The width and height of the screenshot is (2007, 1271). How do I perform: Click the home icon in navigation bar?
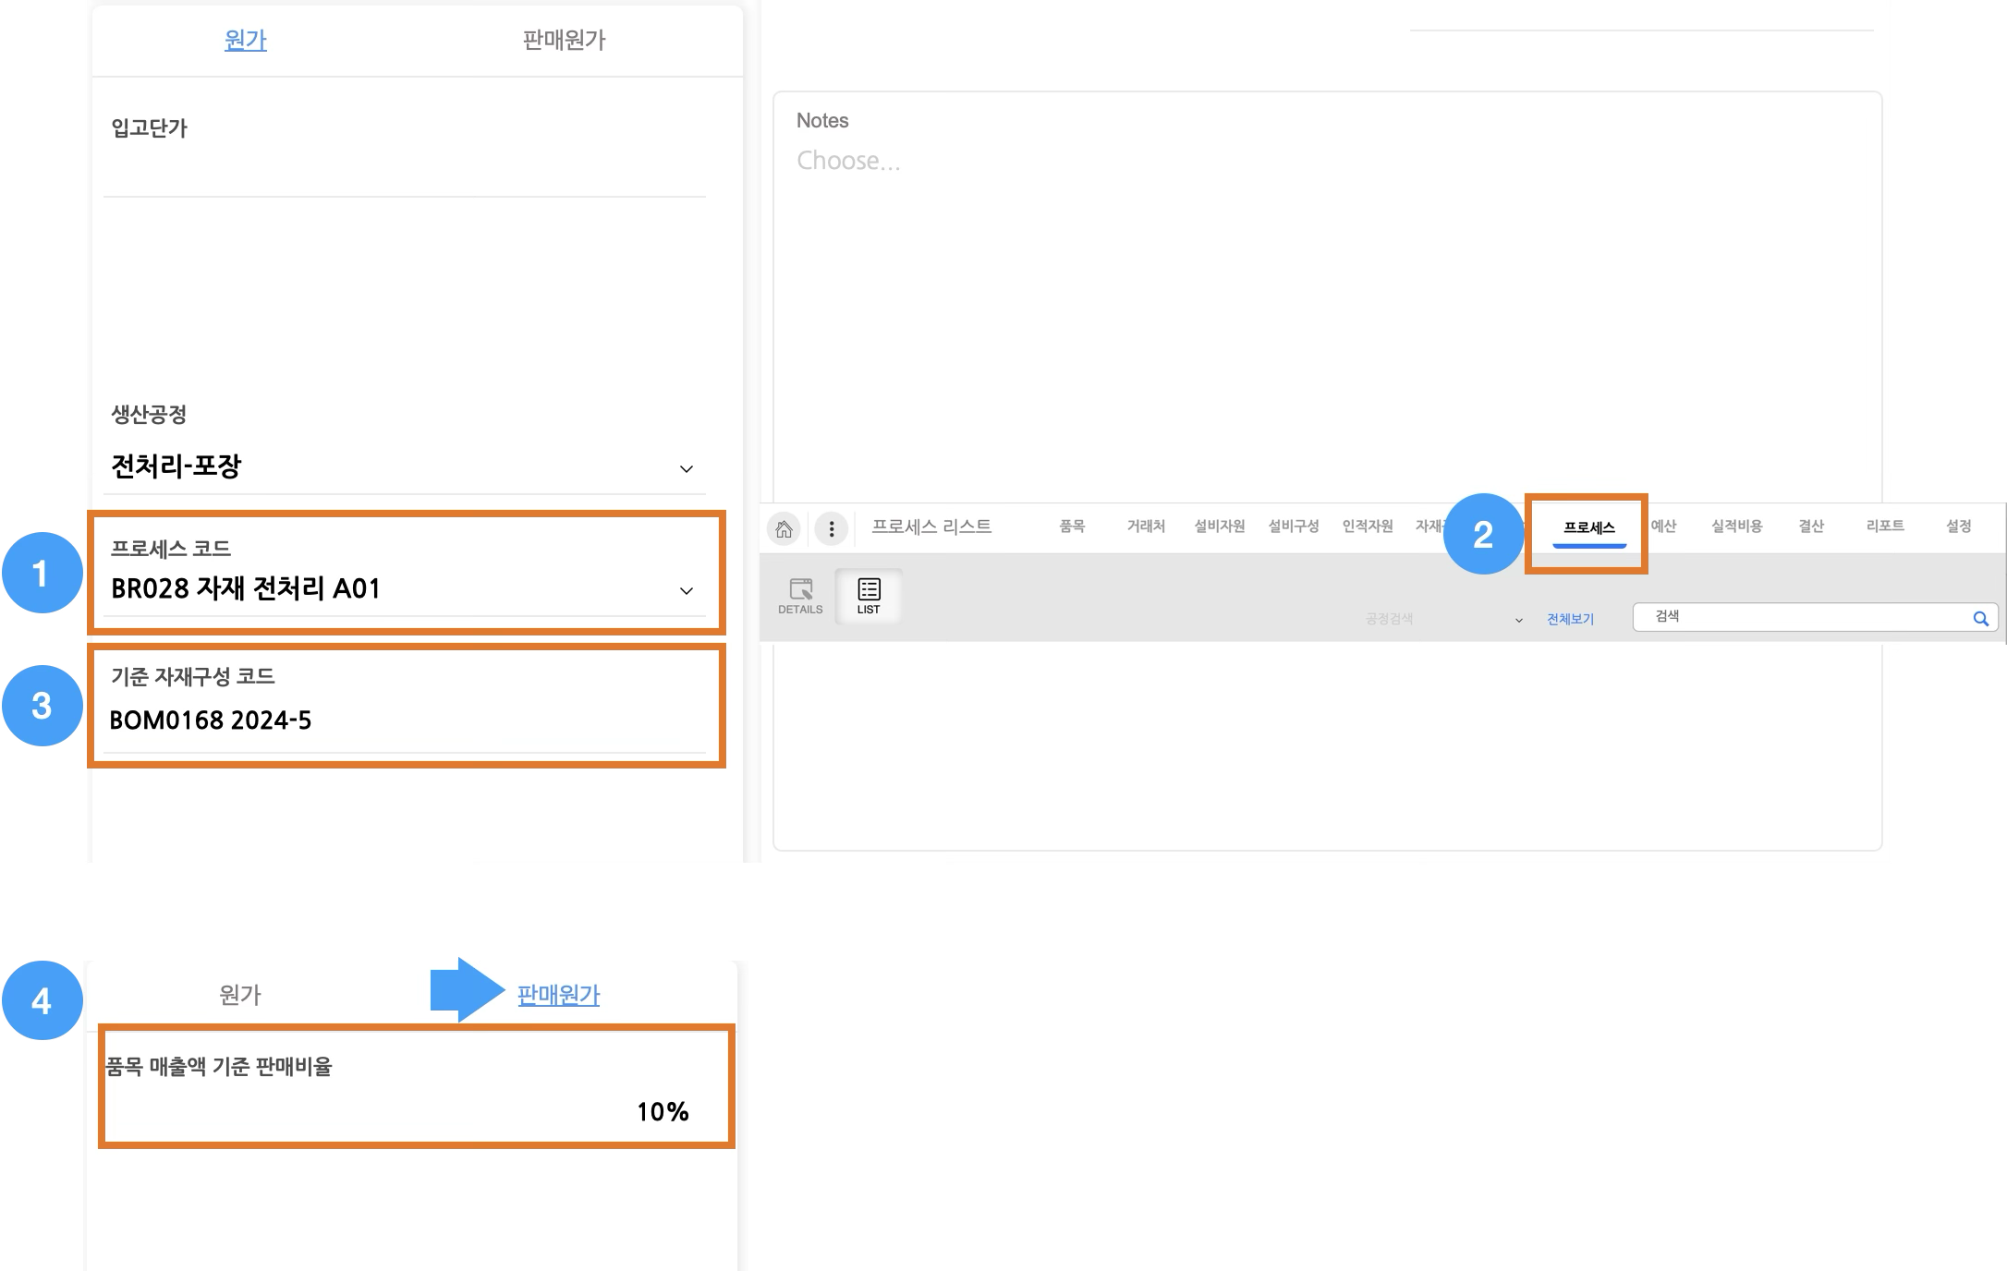(784, 528)
